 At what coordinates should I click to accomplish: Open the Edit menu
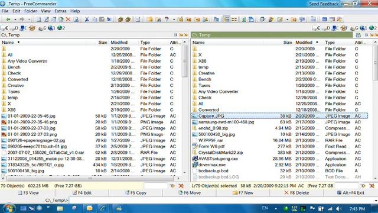[x=17, y=11]
